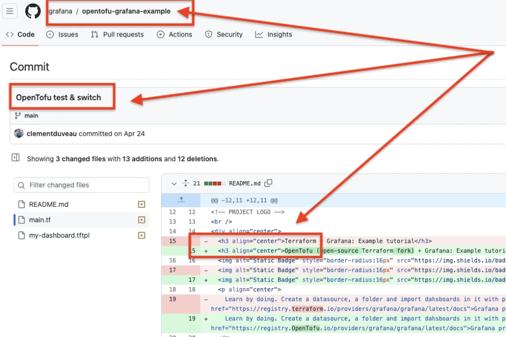
Task: Click deleted line number 15
Action: pyautogui.click(x=172, y=241)
